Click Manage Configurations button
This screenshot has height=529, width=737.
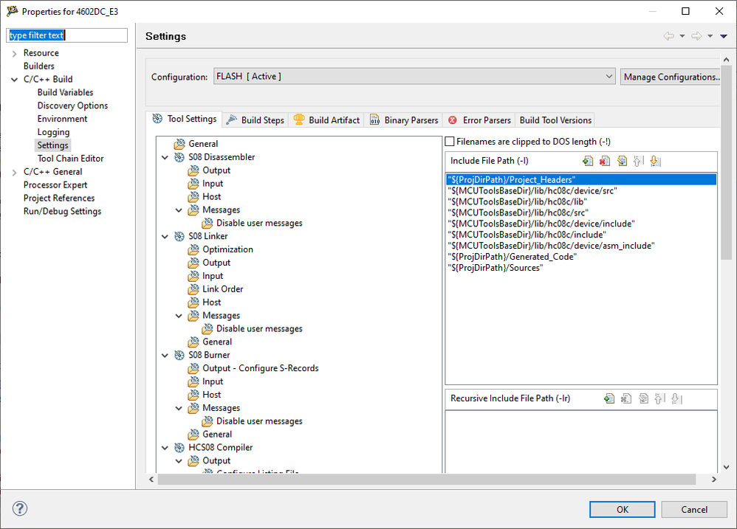pyautogui.click(x=671, y=77)
